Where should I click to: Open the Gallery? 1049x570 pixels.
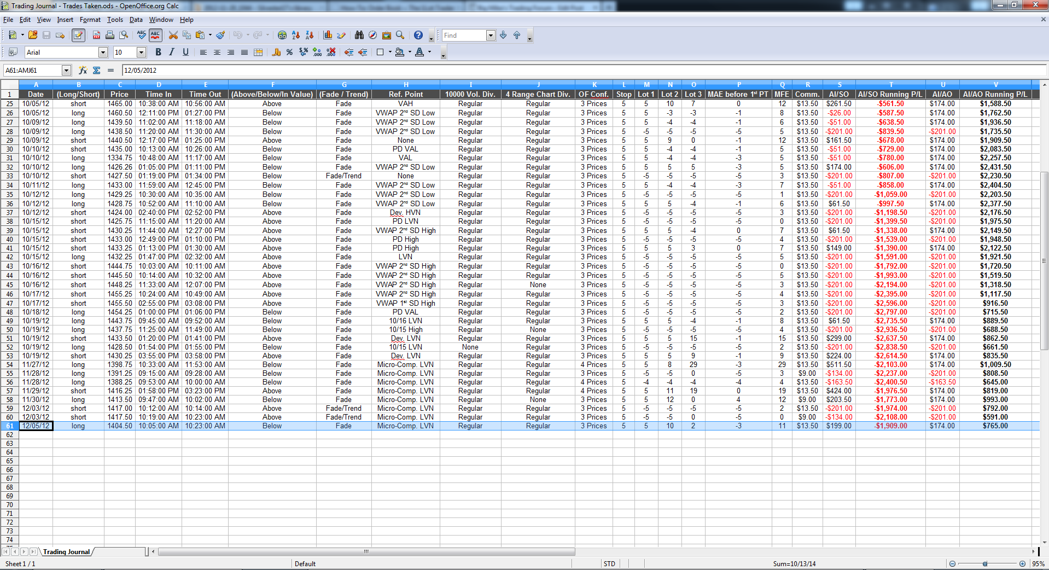point(387,35)
